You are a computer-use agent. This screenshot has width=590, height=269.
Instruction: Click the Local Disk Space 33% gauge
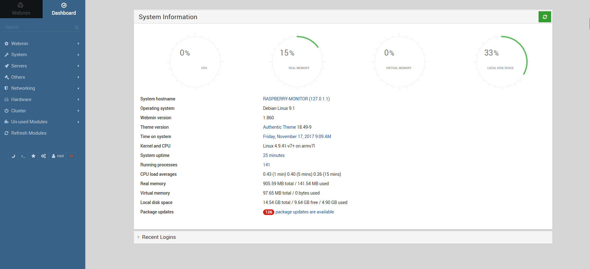pyautogui.click(x=501, y=62)
